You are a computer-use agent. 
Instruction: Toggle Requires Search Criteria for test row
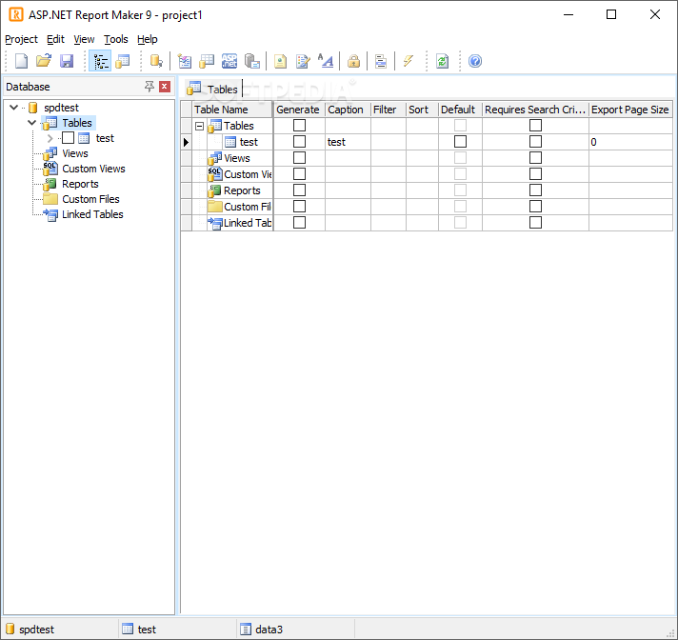(535, 141)
